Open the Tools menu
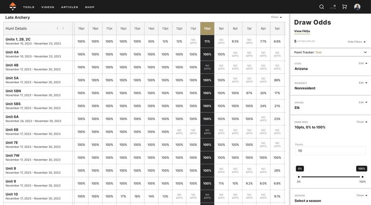 [29, 7]
